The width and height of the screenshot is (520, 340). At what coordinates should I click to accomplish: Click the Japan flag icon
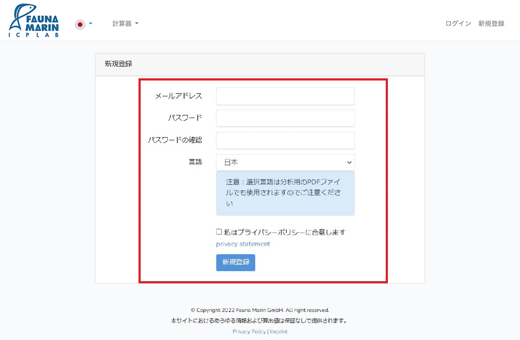(80, 24)
